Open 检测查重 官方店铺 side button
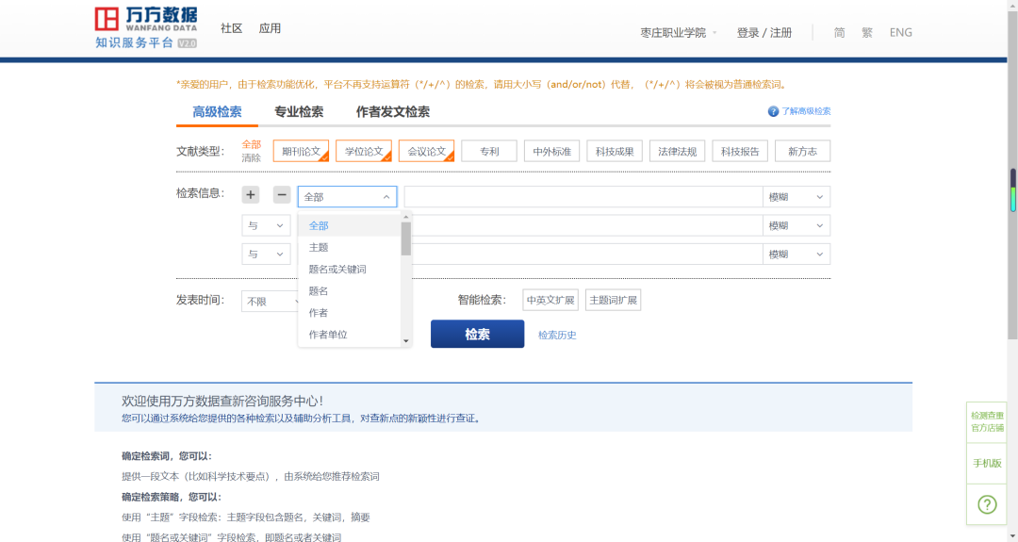The height and width of the screenshot is (542, 1018). (x=987, y=422)
